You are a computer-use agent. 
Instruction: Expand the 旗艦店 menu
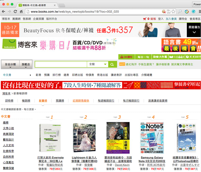tap(26, 65)
